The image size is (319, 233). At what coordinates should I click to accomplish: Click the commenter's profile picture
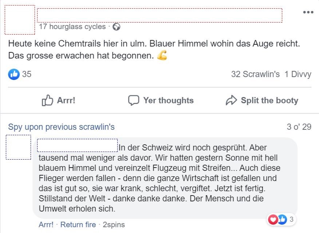pyautogui.click(x=19, y=147)
